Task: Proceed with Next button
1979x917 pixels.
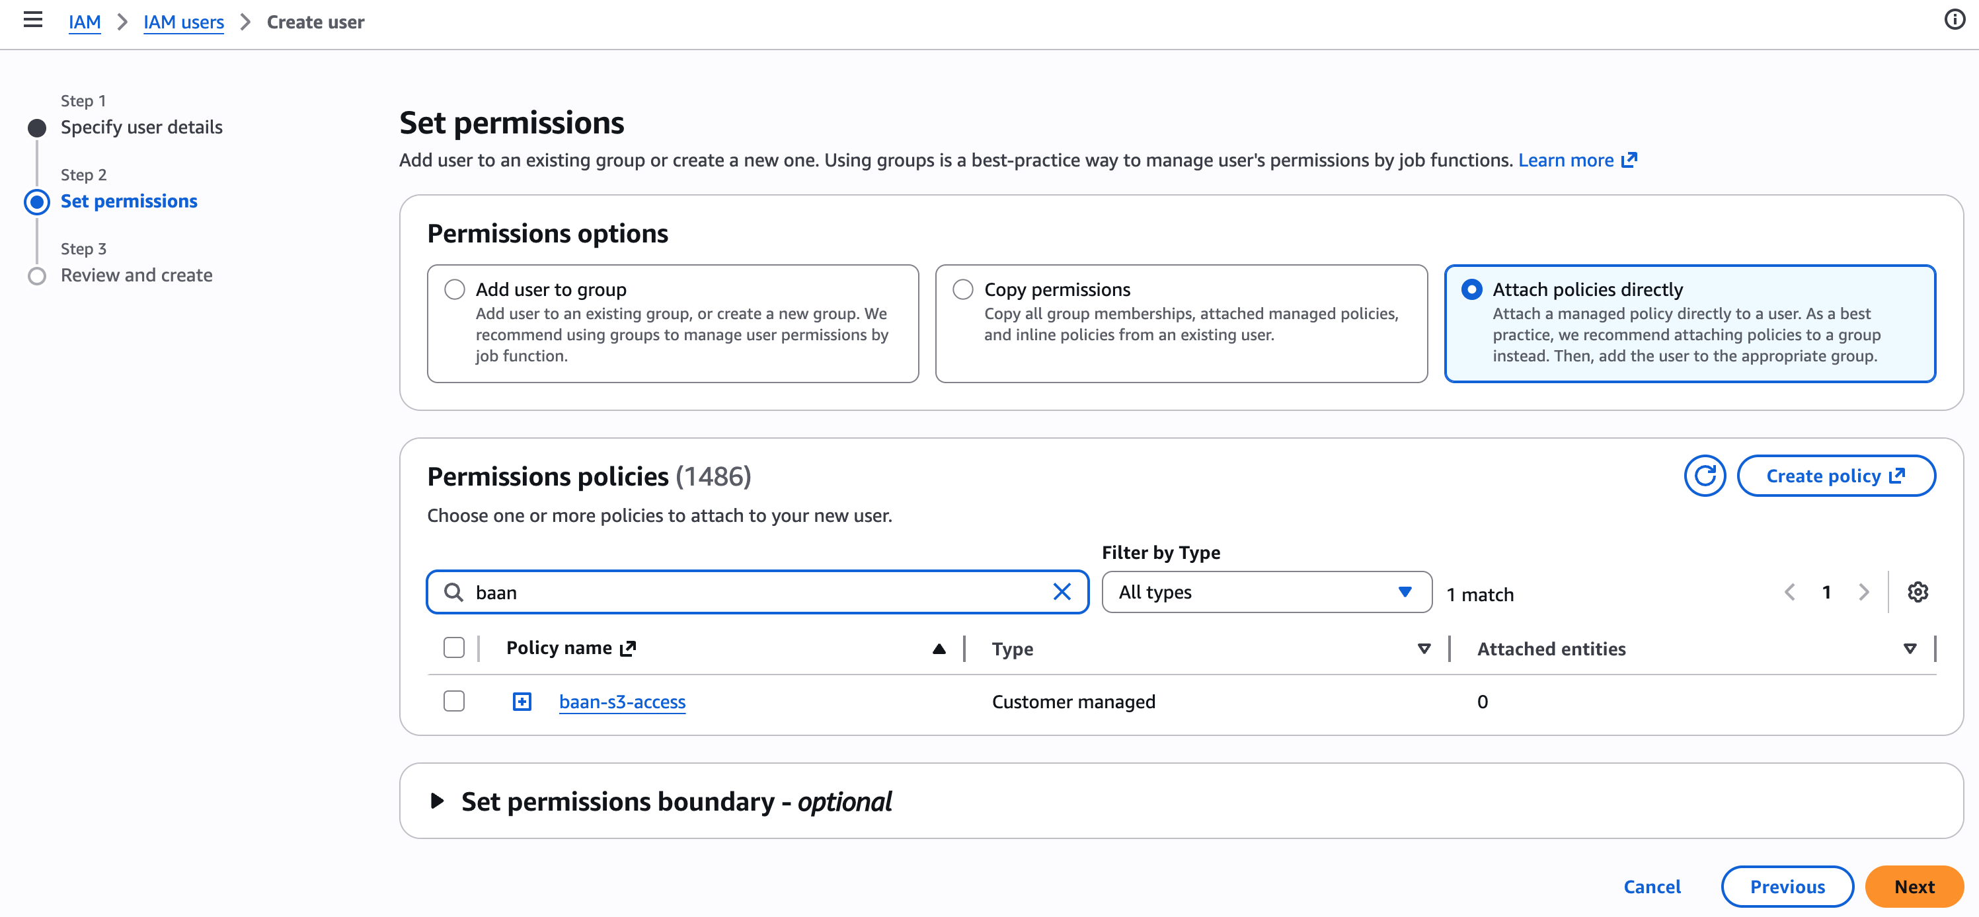Action: [1914, 887]
